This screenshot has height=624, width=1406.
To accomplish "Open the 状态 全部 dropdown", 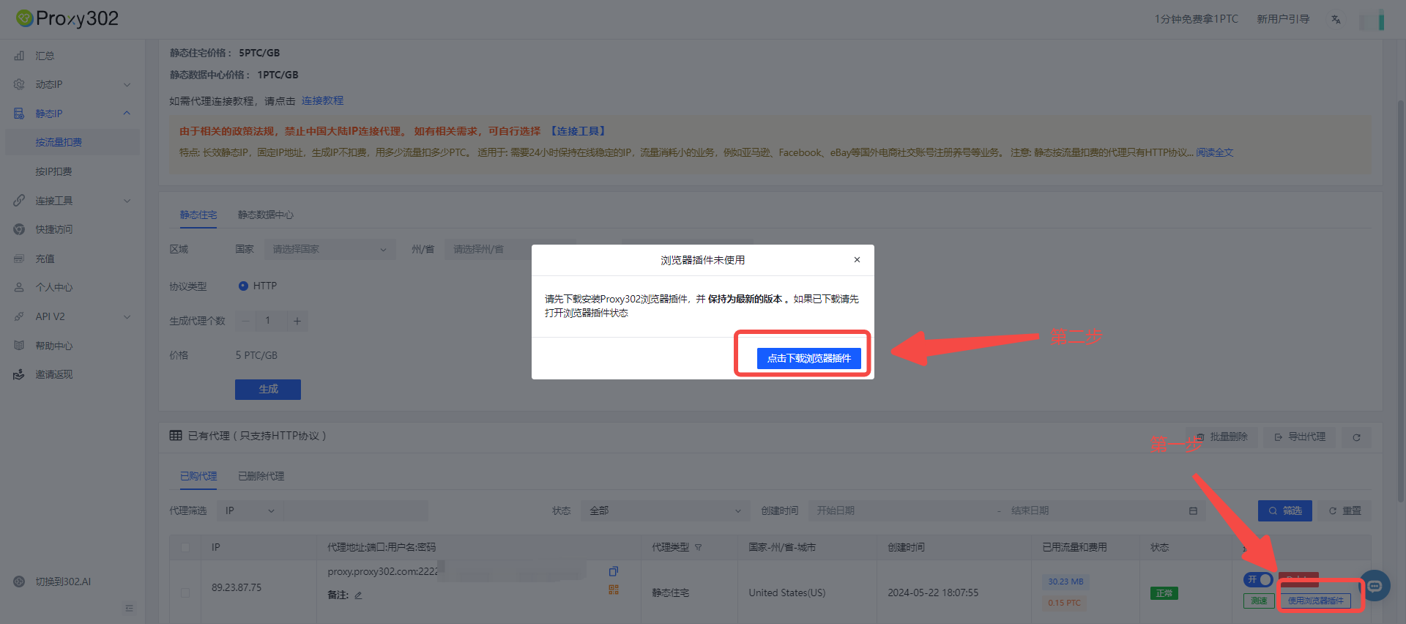I will point(665,510).
